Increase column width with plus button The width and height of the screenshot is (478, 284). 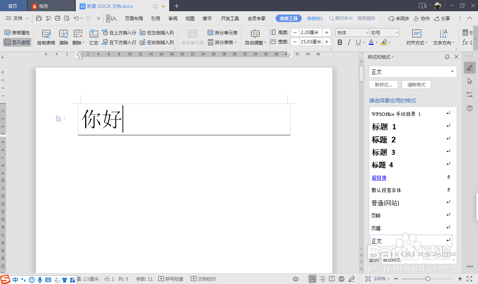[327, 42]
